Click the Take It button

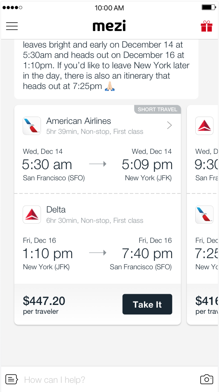(147, 304)
